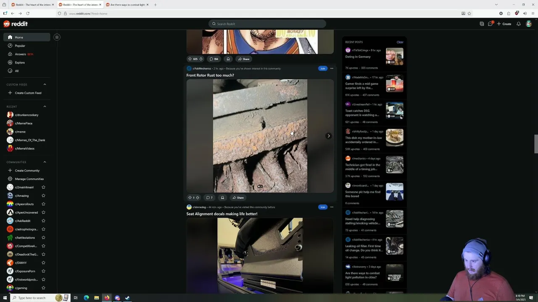The height and width of the screenshot is (302, 538).
Task: Join r/AskMechanics from rotor post
Action: (x=322, y=68)
